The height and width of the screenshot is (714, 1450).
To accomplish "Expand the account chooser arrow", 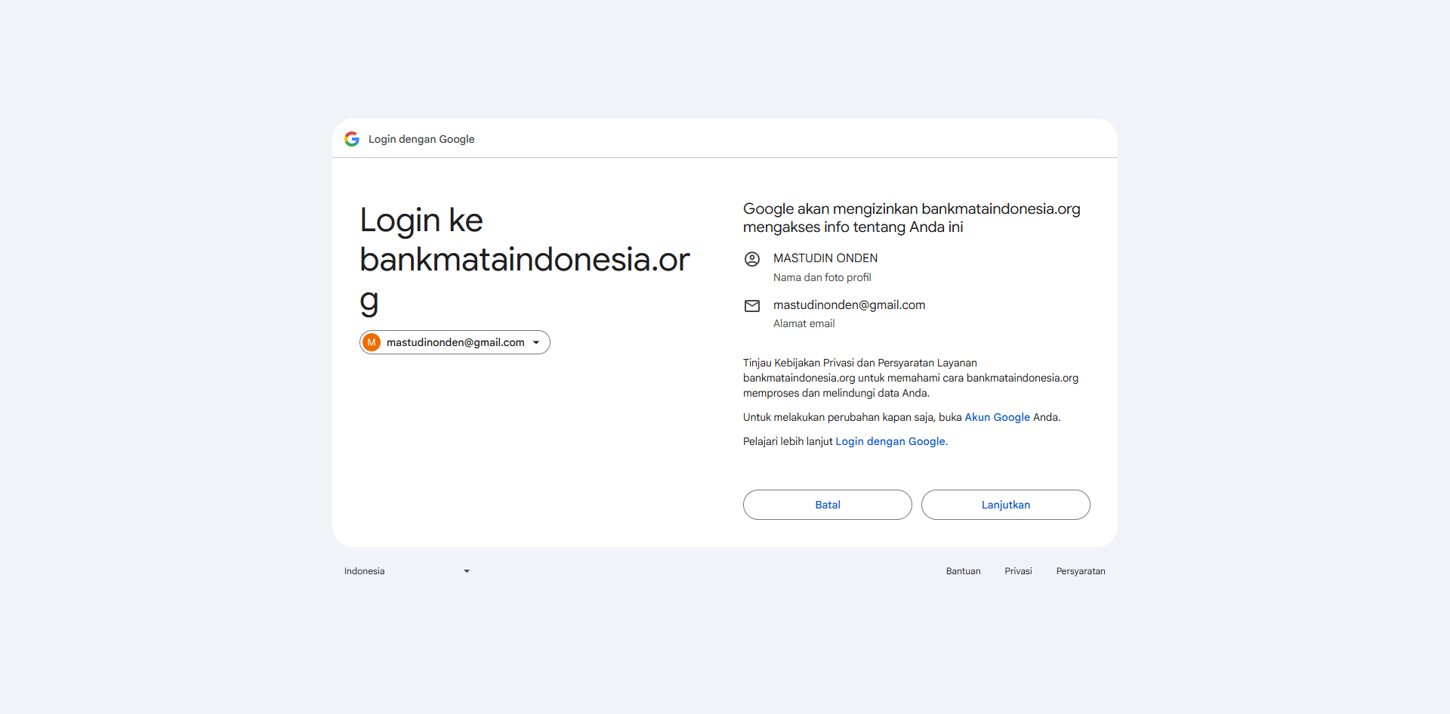I will coord(536,342).
